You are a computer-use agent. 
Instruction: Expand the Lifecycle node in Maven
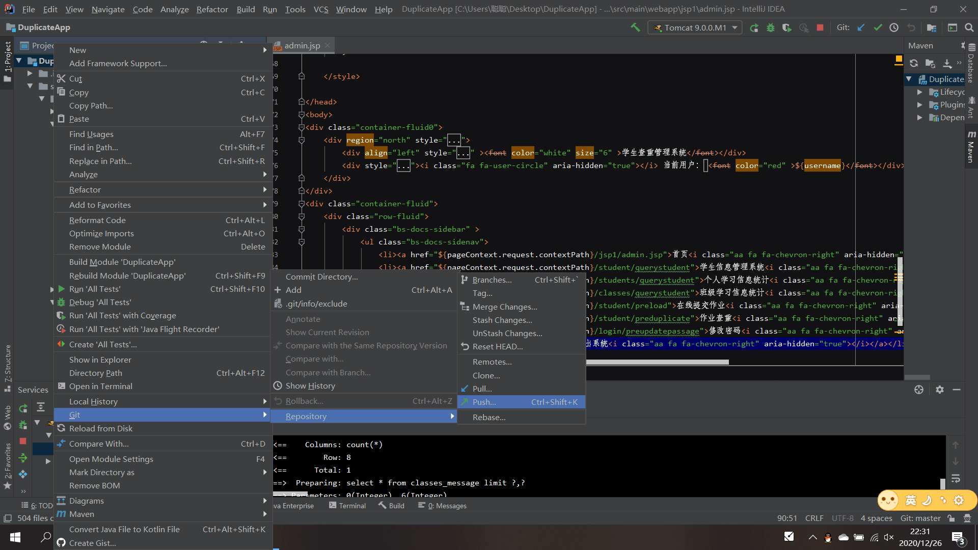(919, 92)
